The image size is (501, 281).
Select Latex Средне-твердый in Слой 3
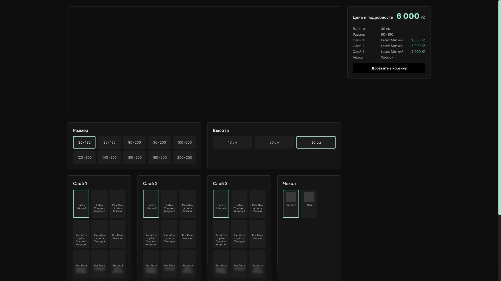[239, 204]
